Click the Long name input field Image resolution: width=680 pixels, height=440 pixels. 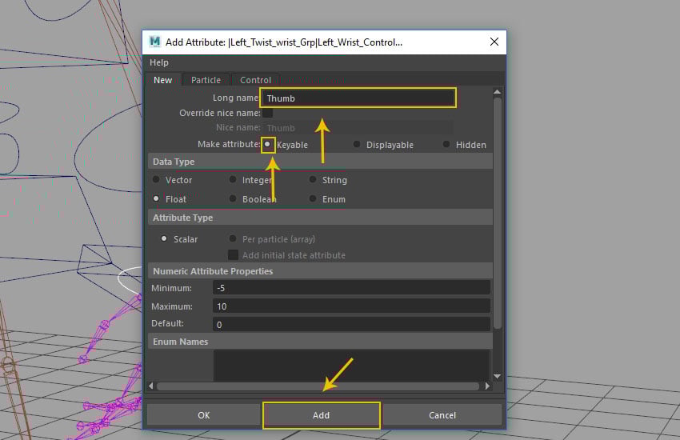[x=358, y=98]
